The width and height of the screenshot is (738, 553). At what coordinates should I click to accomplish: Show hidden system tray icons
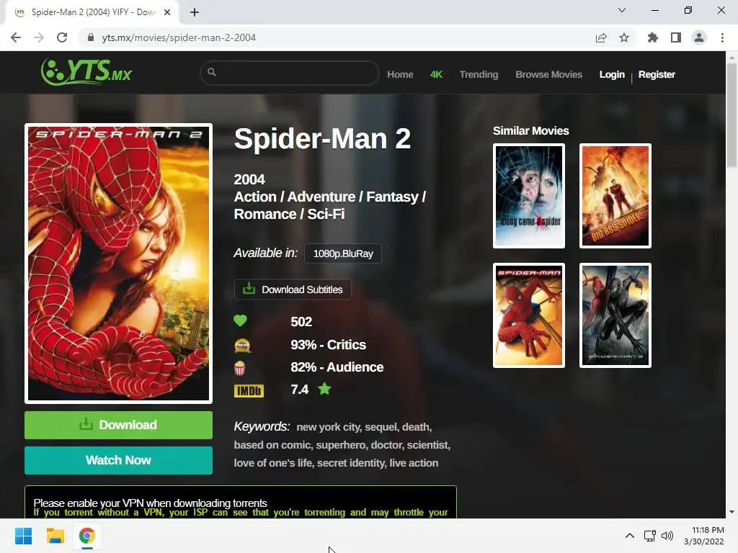click(x=630, y=536)
